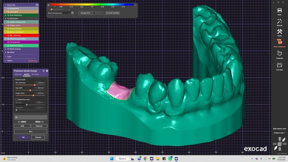Hide the Model layer
288x162 pixels.
pos(8,52)
